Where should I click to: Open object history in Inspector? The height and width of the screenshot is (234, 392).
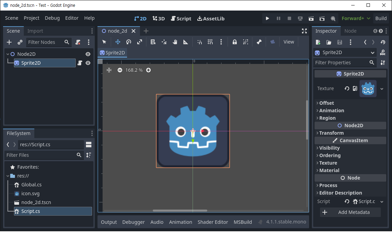(383, 42)
